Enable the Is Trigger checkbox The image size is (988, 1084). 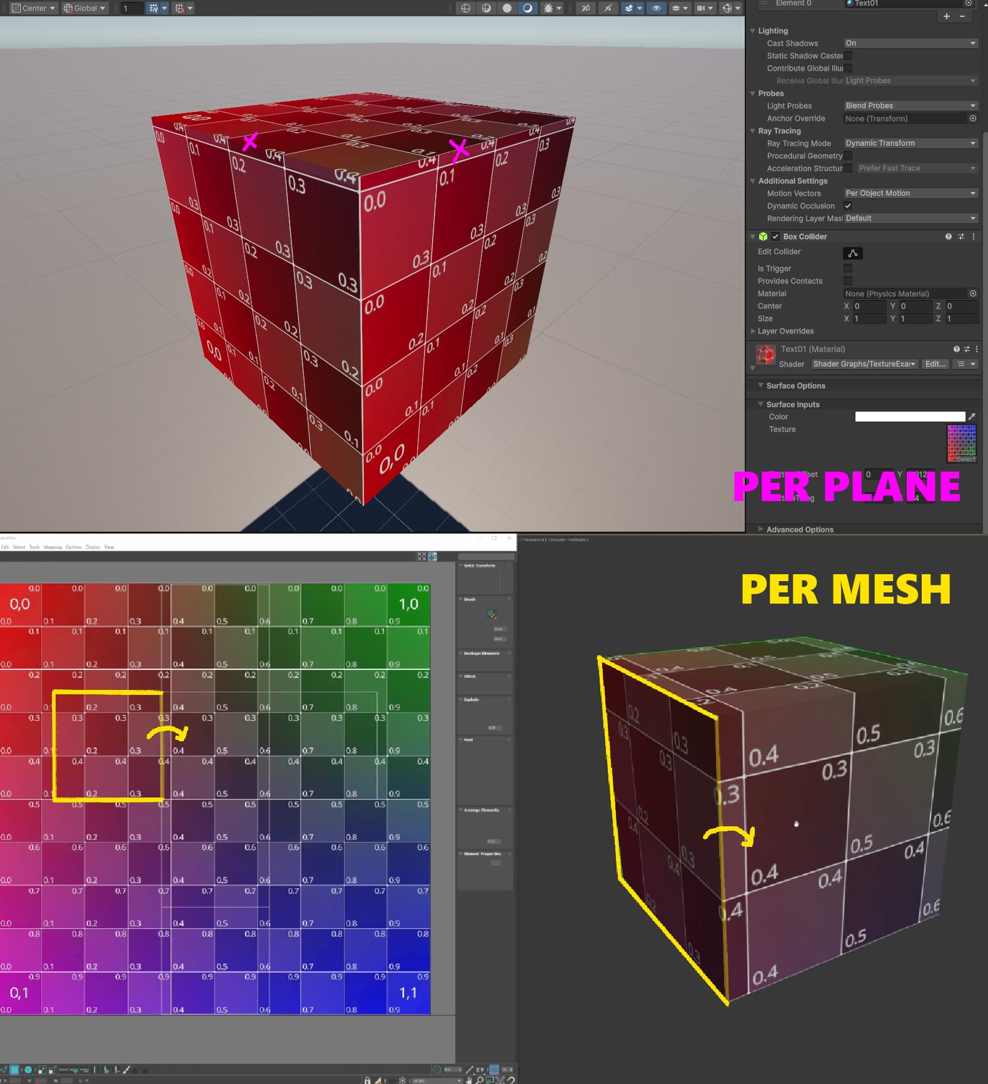pyautogui.click(x=848, y=268)
